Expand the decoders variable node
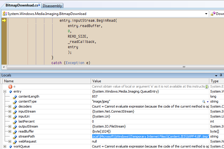Screen dimensions: 224x149 [10, 106]
